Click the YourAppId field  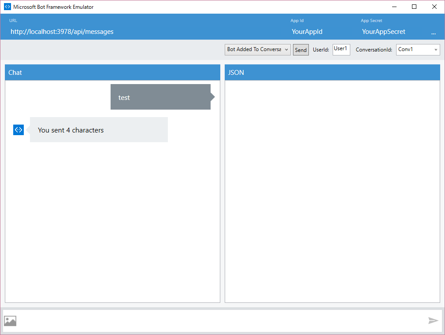tap(307, 32)
